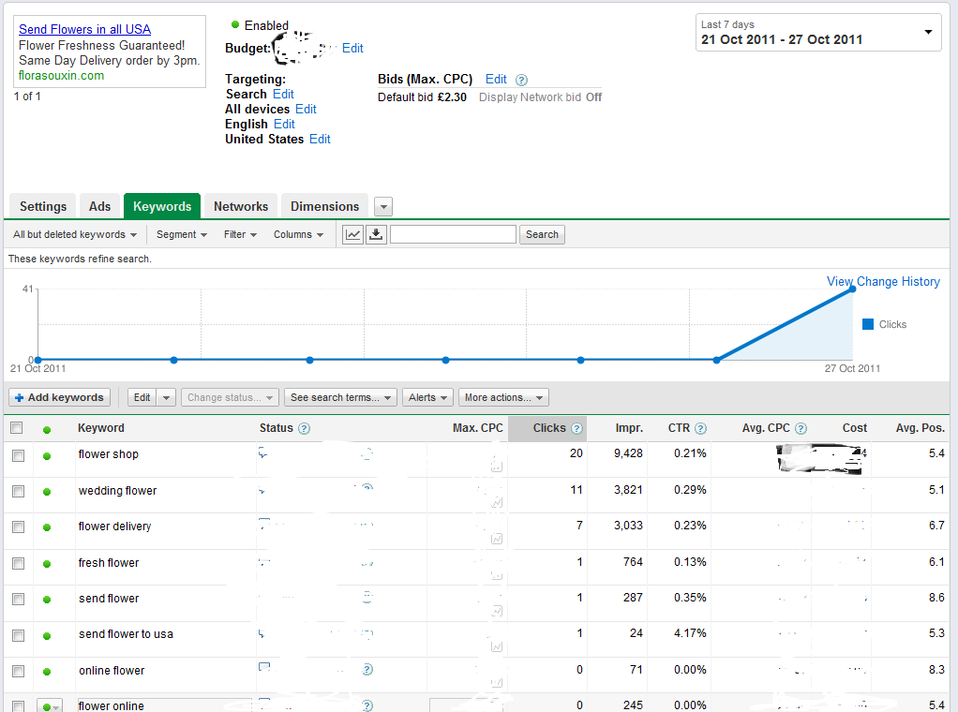
Task: Click Edit link next to All devices
Action: pyautogui.click(x=306, y=110)
